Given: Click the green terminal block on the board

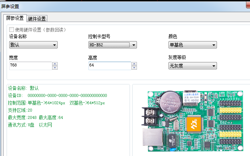Looking at the screenshot, I should click(x=149, y=118).
